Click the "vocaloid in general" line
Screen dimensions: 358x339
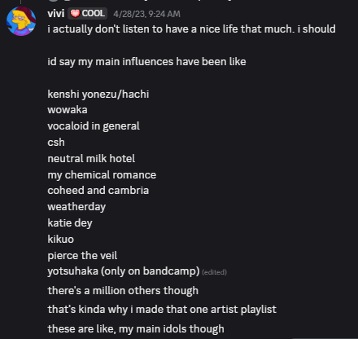point(94,126)
